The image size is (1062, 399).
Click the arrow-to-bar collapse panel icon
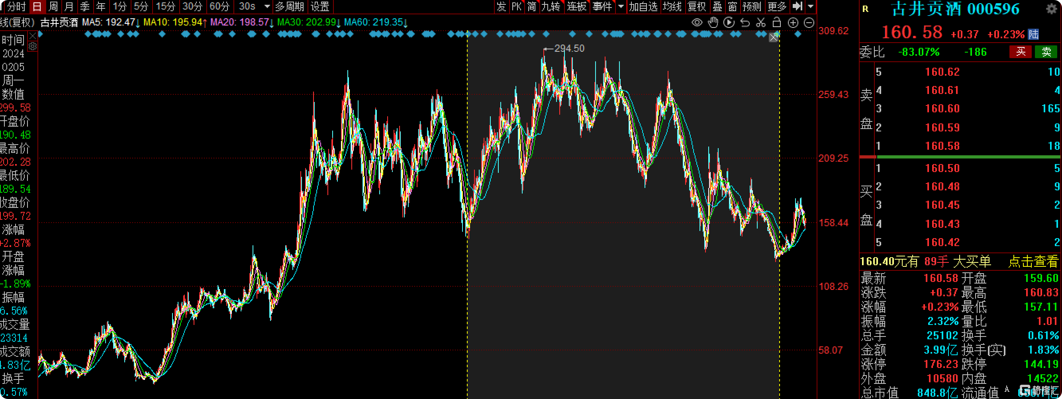[798, 6]
